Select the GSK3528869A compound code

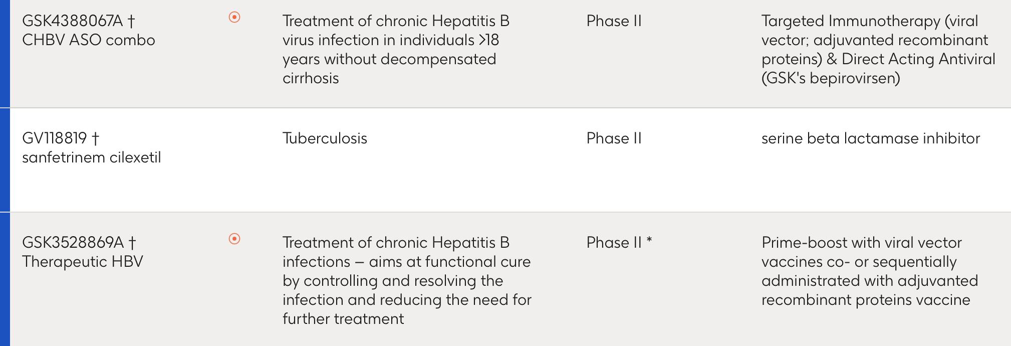coord(73,243)
